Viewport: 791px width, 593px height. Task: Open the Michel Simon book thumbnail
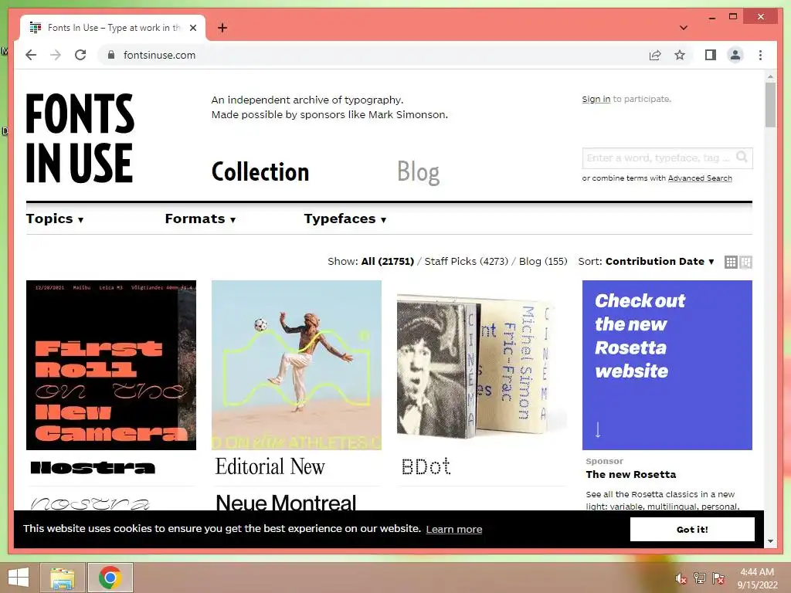(482, 365)
